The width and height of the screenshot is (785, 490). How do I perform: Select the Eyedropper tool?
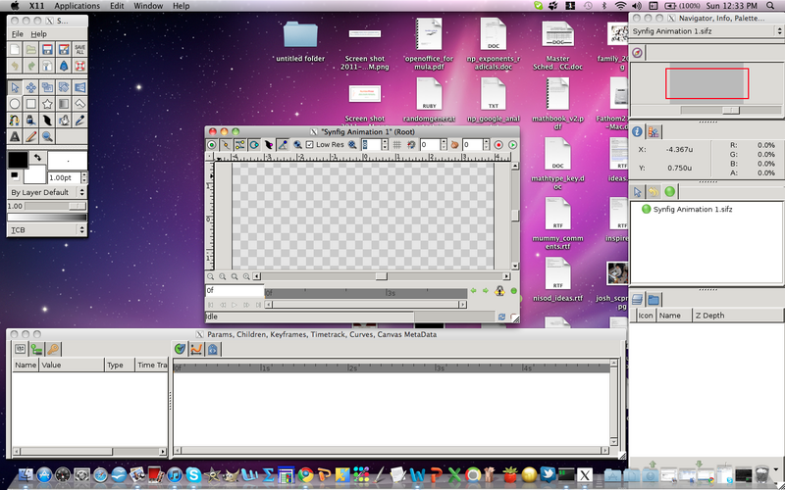click(x=79, y=120)
